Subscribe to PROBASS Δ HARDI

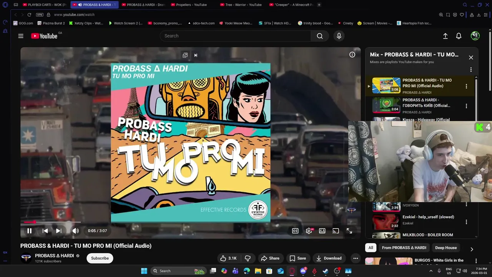coord(100,258)
